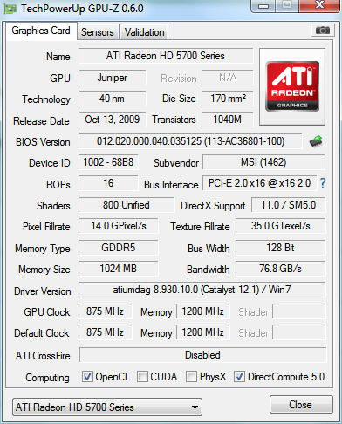Viewport: 342px width, 424px height.
Task: Click the BIOS Version field
Action: (x=190, y=141)
